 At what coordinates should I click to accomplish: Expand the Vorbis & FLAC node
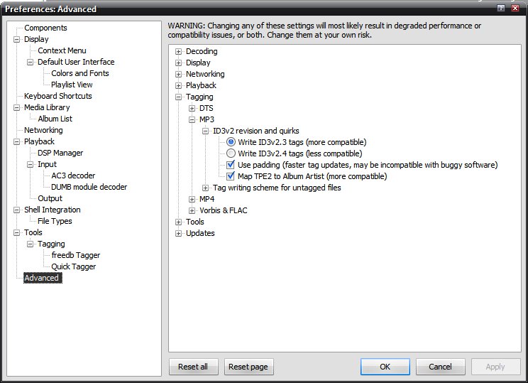[x=192, y=210]
